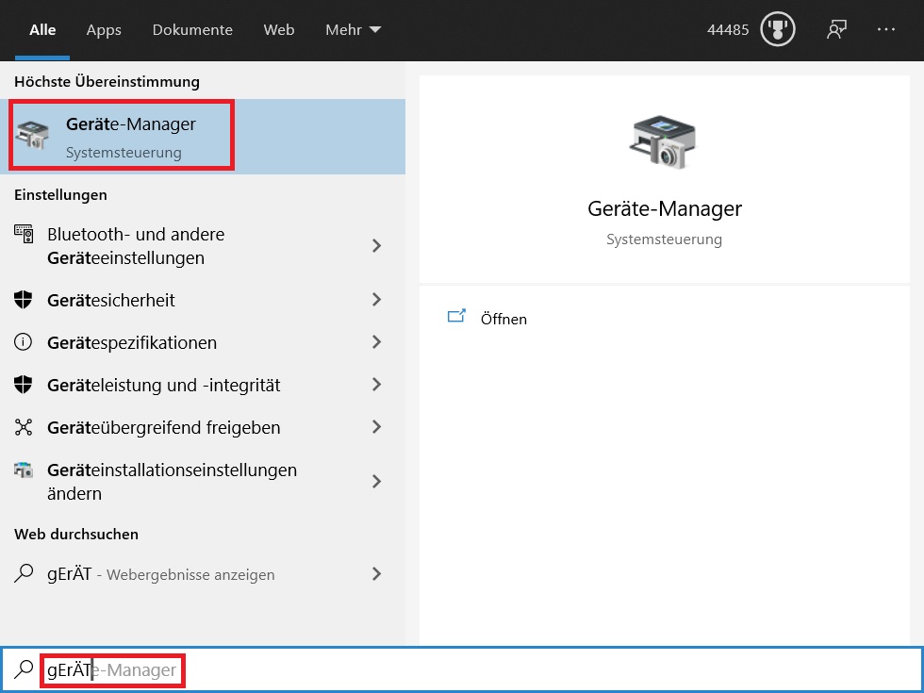Switch to the Dokumente tab
Image resolution: width=924 pixels, height=693 pixels.
pyautogui.click(x=192, y=30)
